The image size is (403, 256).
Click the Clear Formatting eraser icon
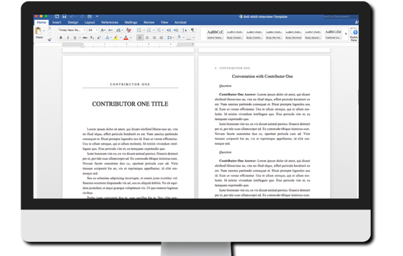coord(129,30)
